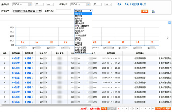Select 异常停车报警 option
This screenshot has width=172, height=112.
click(80, 50)
